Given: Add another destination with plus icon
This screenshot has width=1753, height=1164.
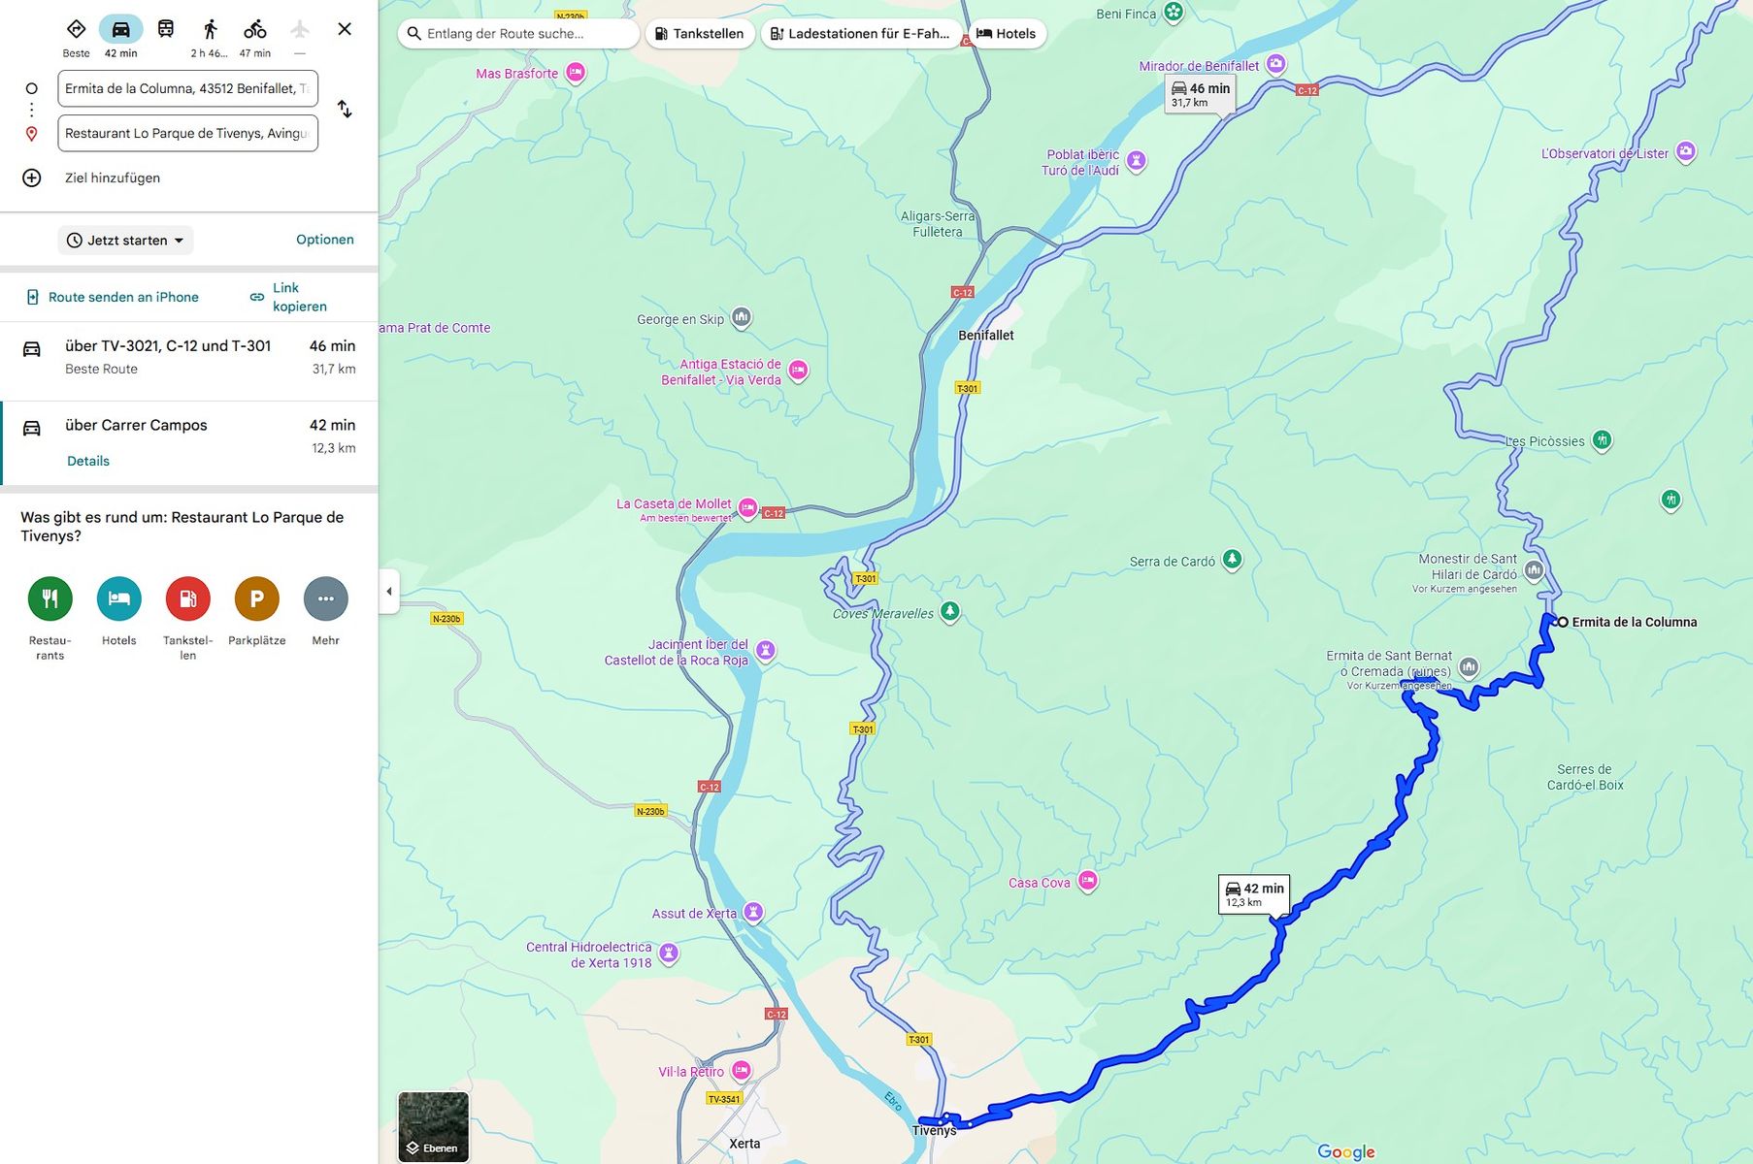Looking at the screenshot, I should click(32, 178).
